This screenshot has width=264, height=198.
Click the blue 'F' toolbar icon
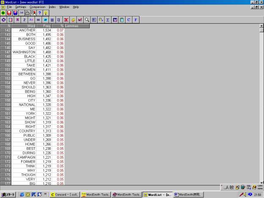tap(136, 20)
